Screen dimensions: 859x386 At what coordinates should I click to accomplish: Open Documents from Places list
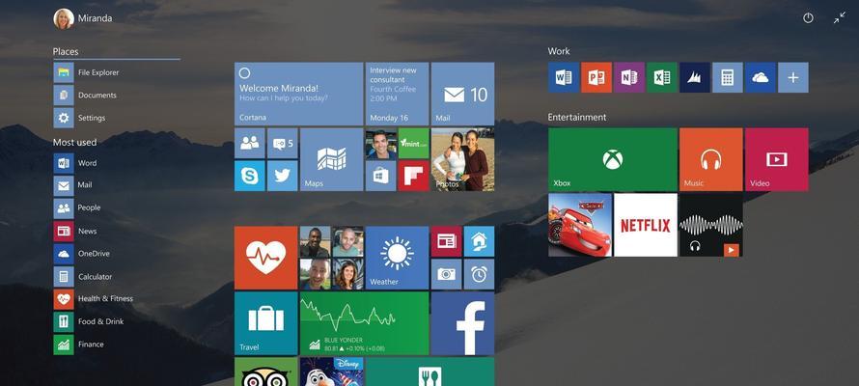click(x=86, y=96)
